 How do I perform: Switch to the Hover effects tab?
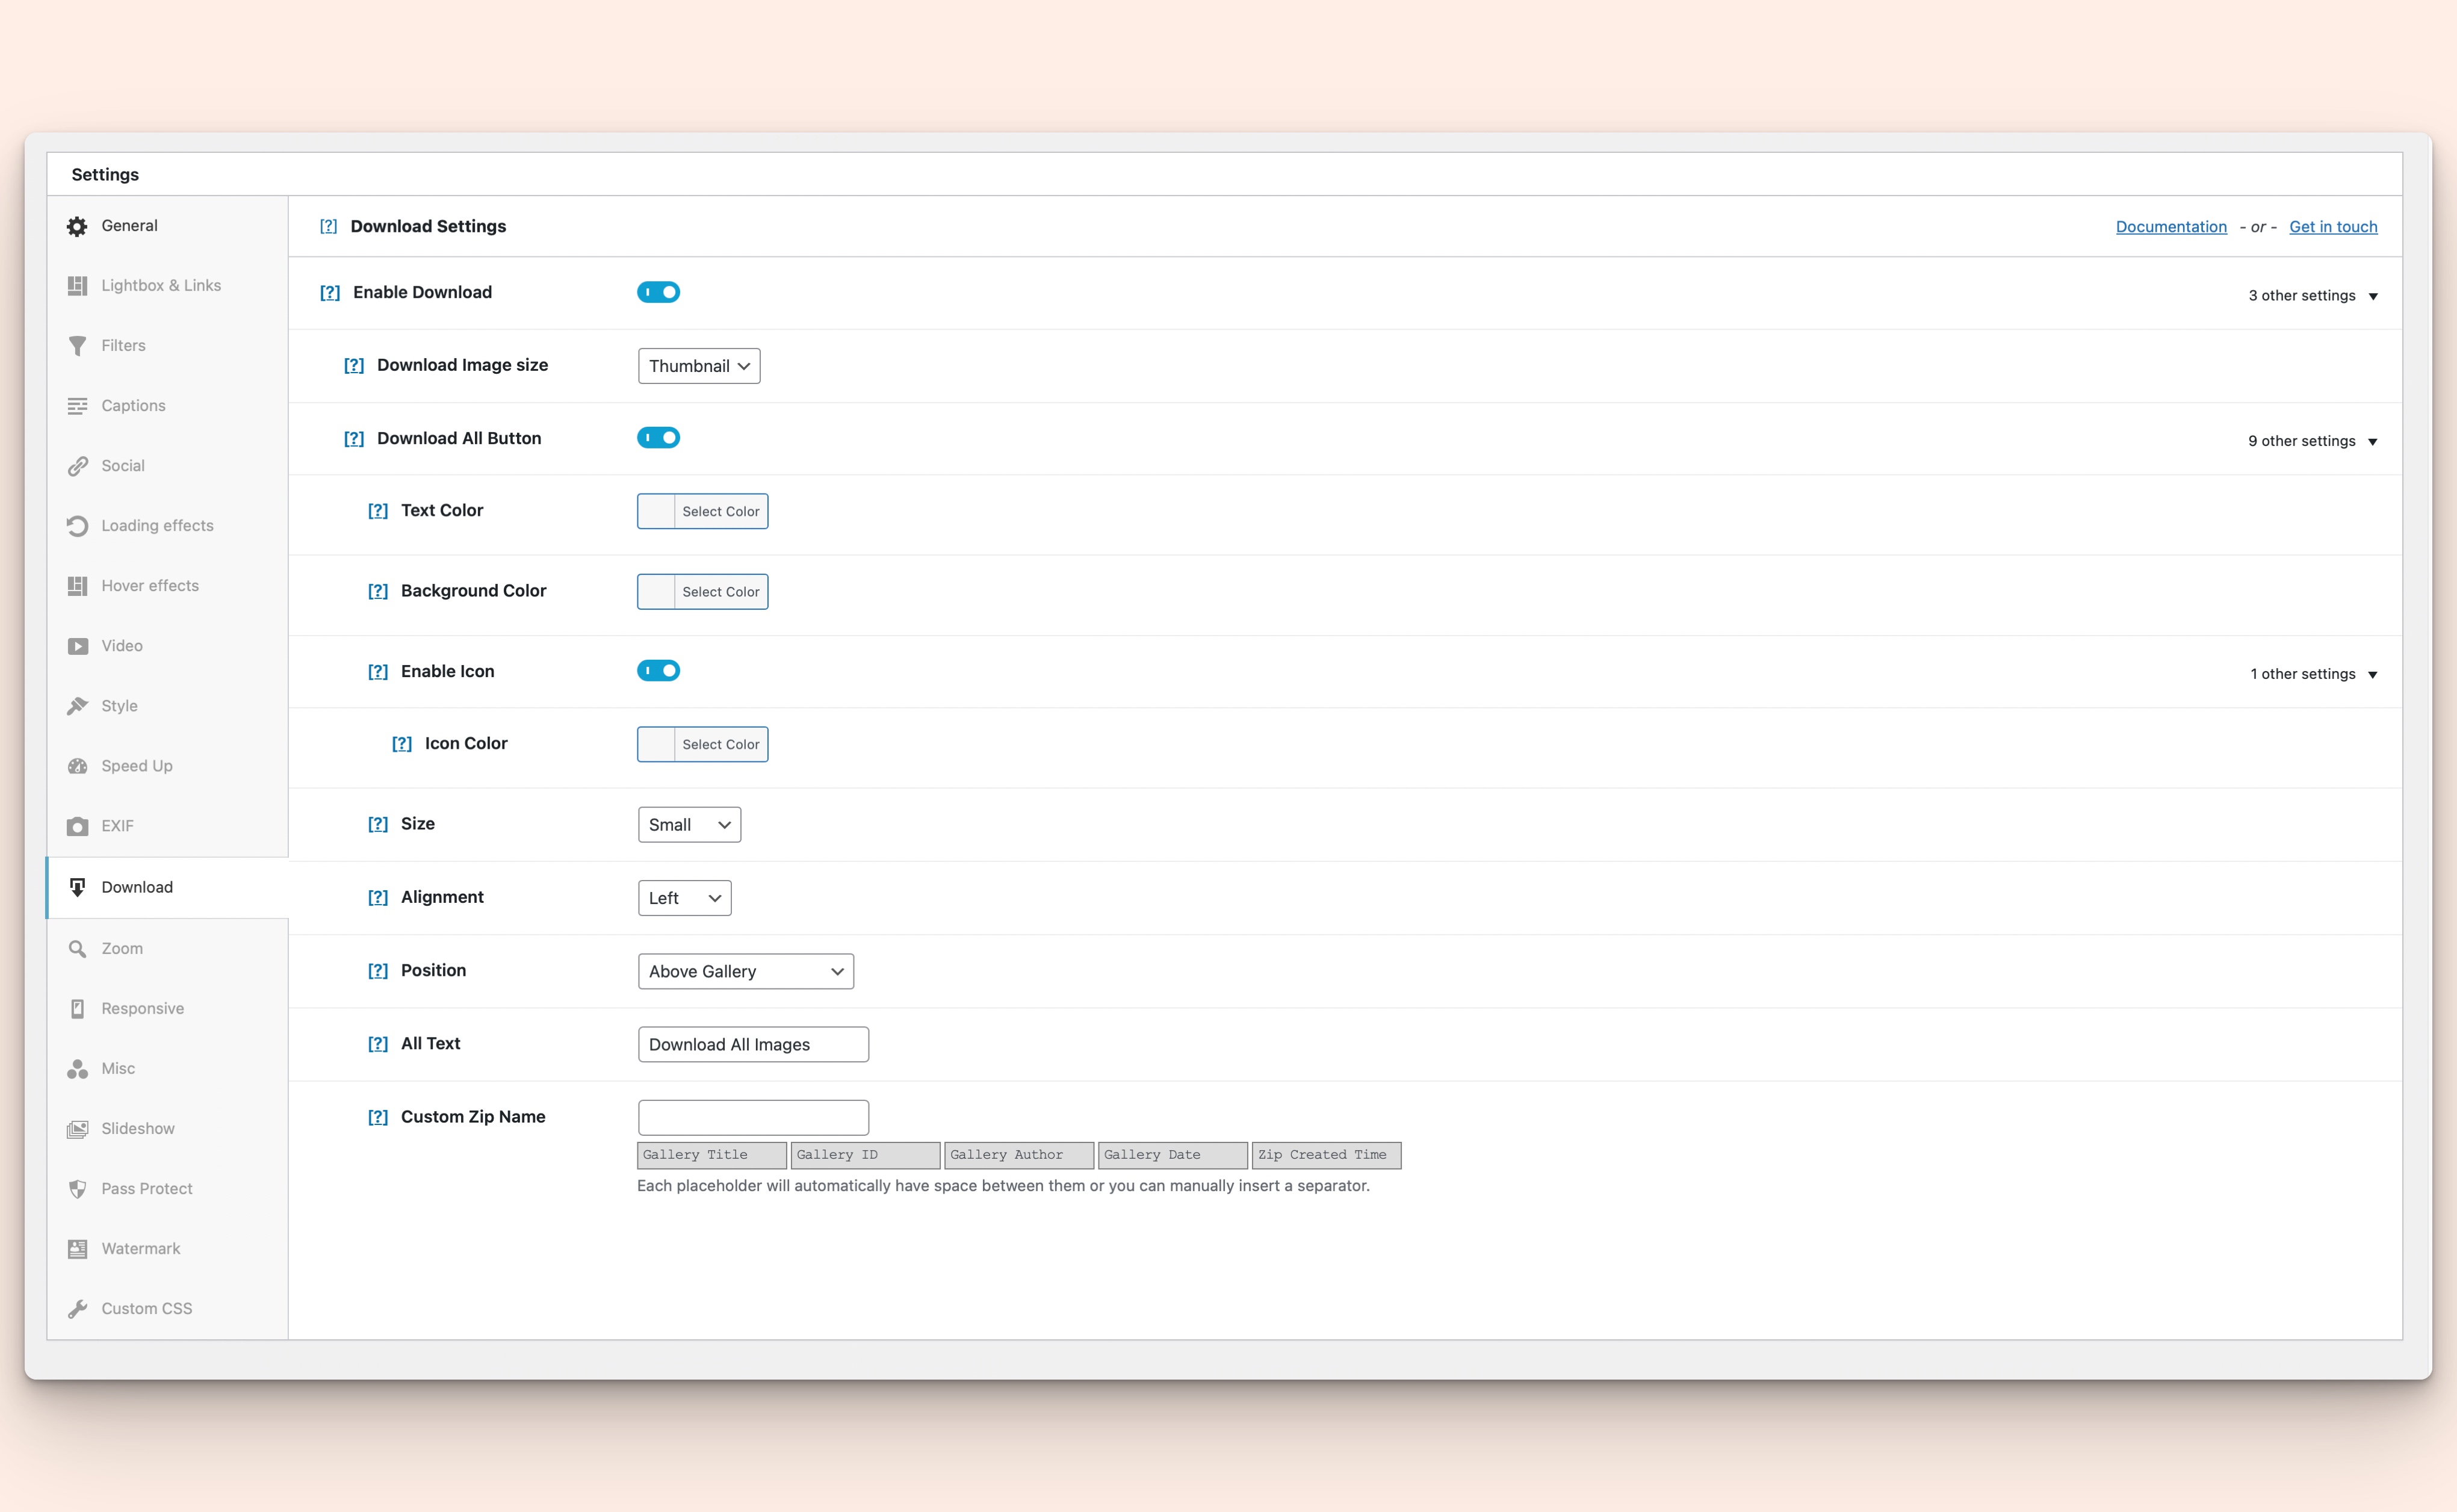pos(167,586)
